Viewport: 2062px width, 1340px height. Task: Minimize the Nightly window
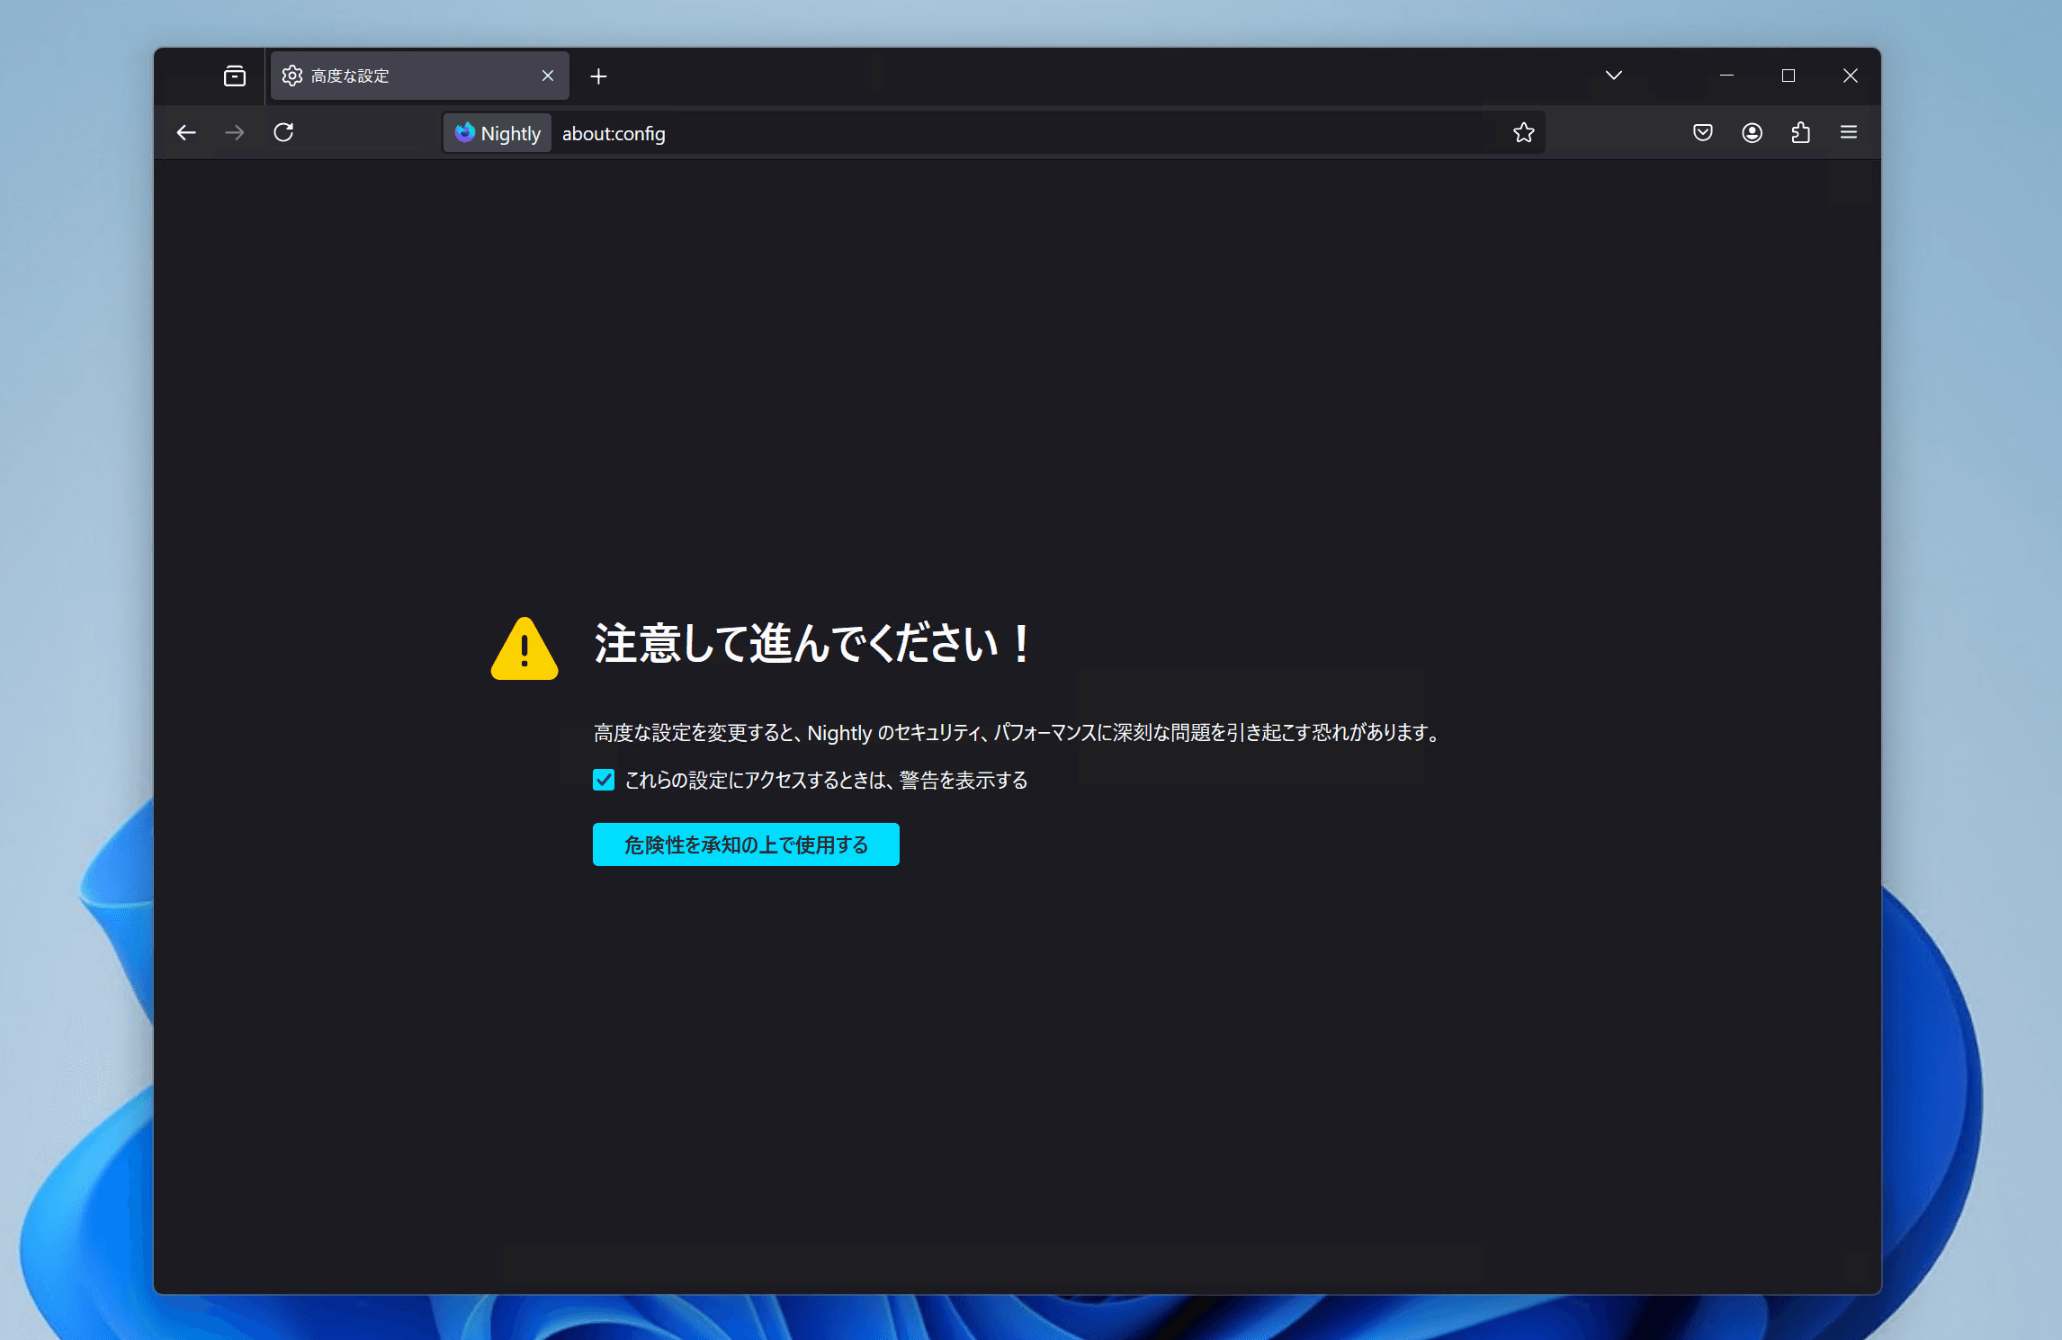[1726, 76]
